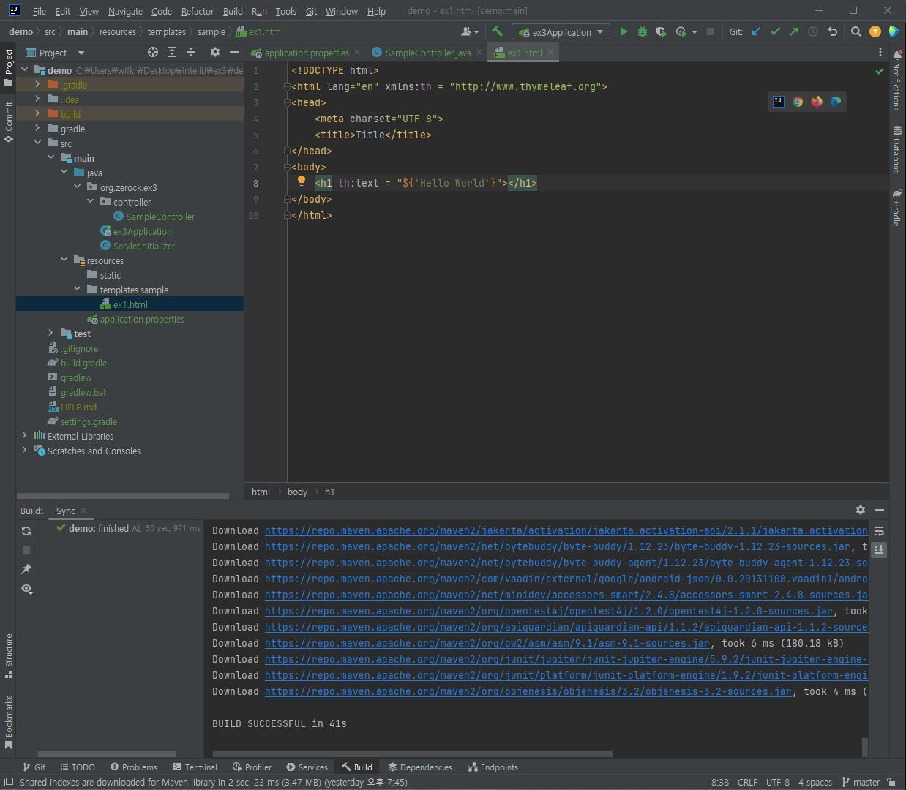Toggle the Commit tool window stripe button
906x790 pixels.
coord(8,122)
